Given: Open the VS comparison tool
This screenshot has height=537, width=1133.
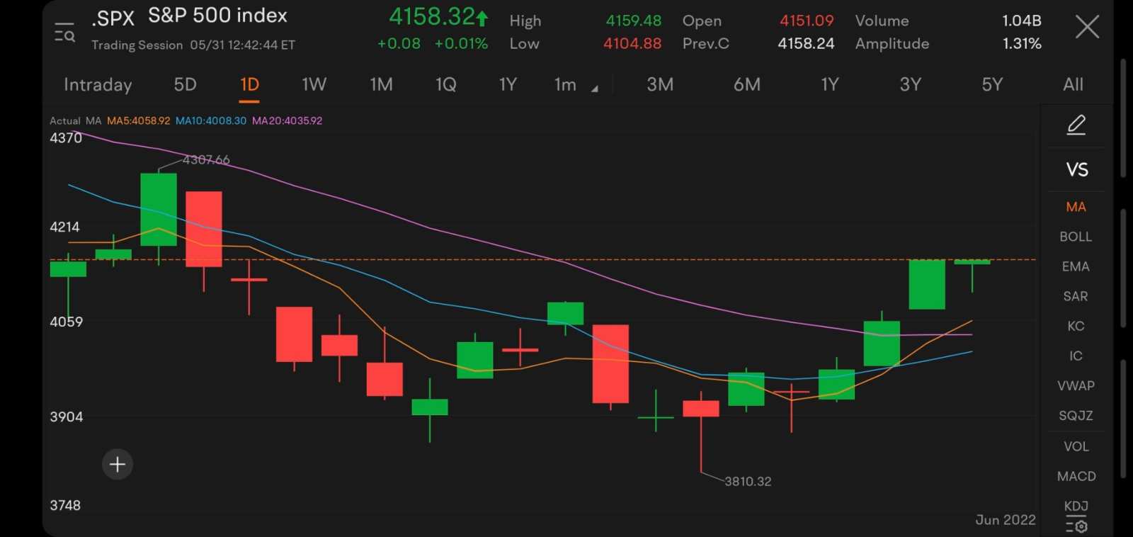Looking at the screenshot, I should pyautogui.click(x=1076, y=169).
